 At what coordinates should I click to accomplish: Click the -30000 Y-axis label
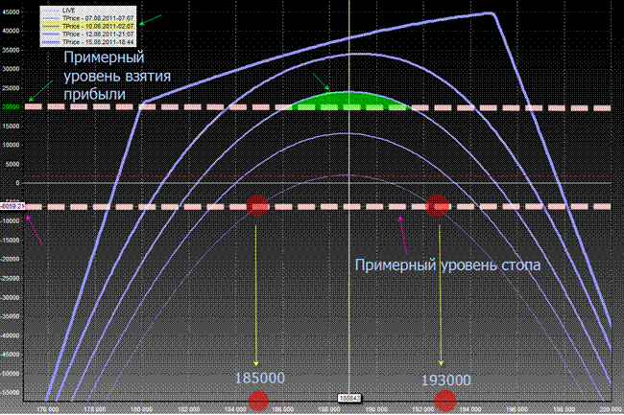tap(11, 297)
